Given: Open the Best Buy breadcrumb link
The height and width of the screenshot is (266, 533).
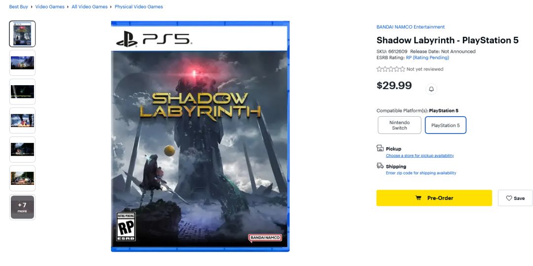Looking at the screenshot, I should click(x=18, y=7).
